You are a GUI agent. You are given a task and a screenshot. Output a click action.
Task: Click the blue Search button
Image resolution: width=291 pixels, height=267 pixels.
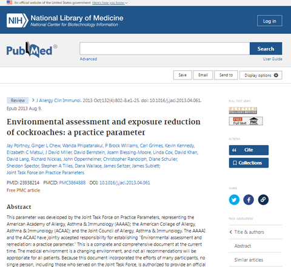(266, 49)
